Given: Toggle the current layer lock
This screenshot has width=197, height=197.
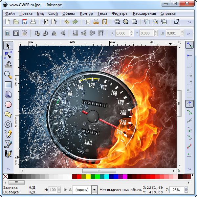Looking at the screenshot, I should click(69, 190).
